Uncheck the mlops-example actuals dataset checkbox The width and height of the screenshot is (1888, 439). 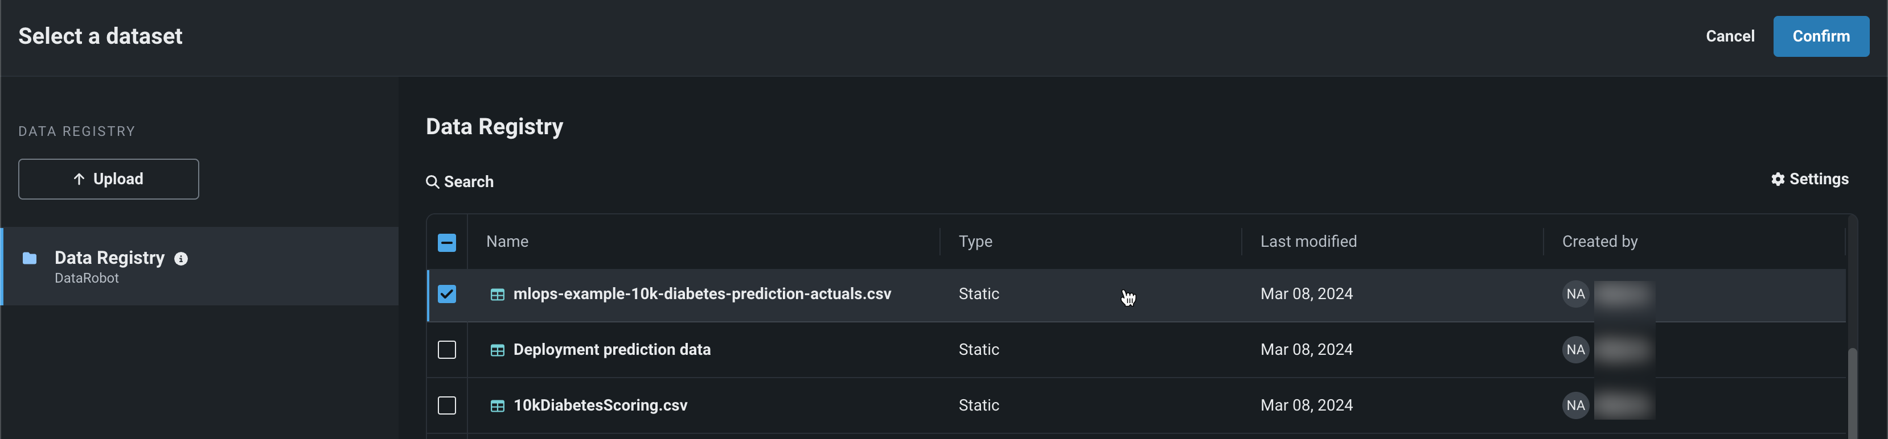click(447, 294)
